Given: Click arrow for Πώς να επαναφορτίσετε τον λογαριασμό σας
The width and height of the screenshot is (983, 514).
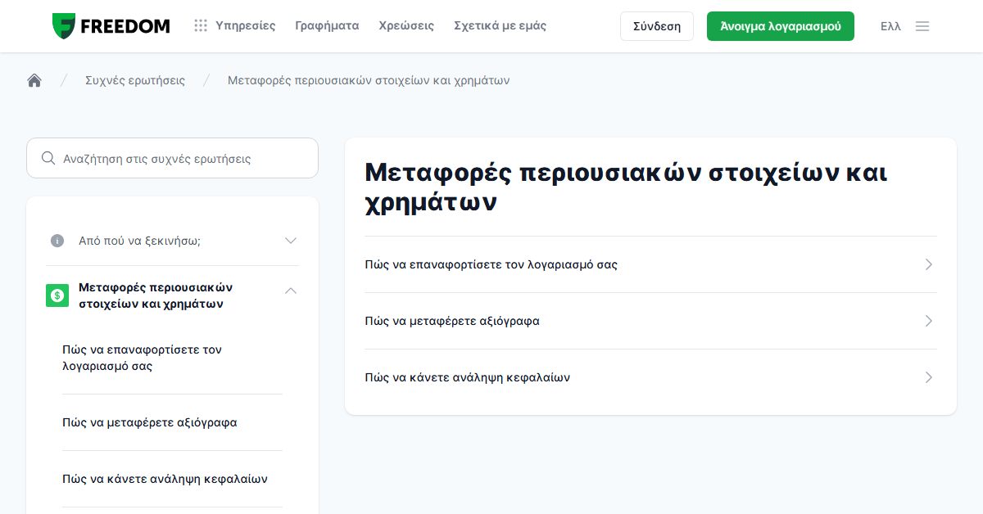Looking at the screenshot, I should pyautogui.click(x=928, y=264).
